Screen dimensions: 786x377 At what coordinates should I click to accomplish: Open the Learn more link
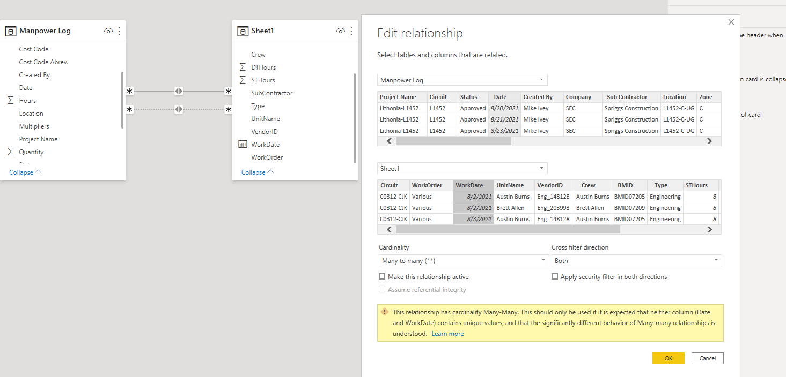click(447, 334)
